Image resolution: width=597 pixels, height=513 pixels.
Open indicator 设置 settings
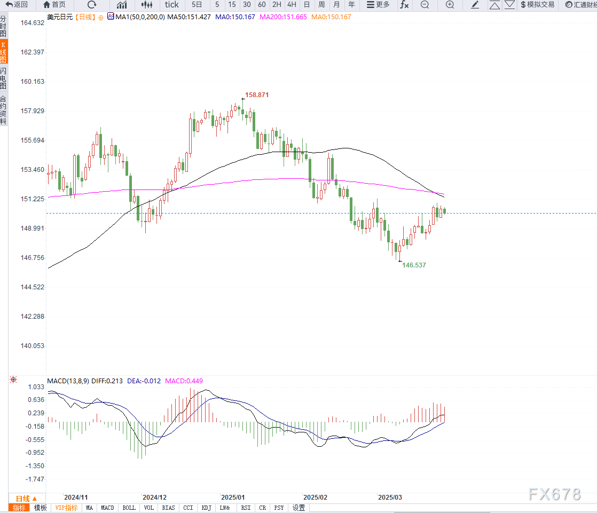[x=299, y=508]
